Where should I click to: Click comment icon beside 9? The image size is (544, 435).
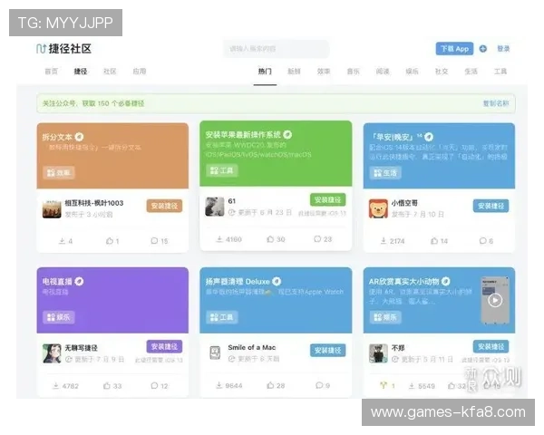[x=319, y=385]
